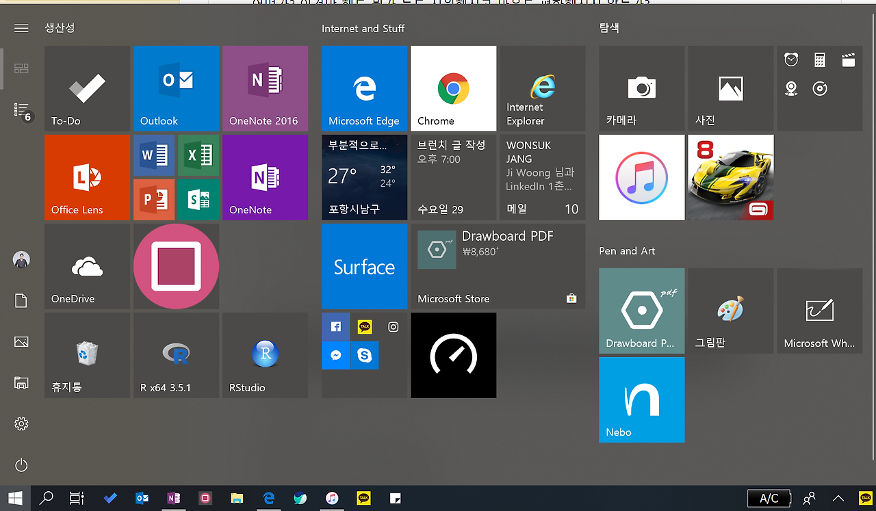Launch the Asphalt 8 game tile

pos(730,177)
